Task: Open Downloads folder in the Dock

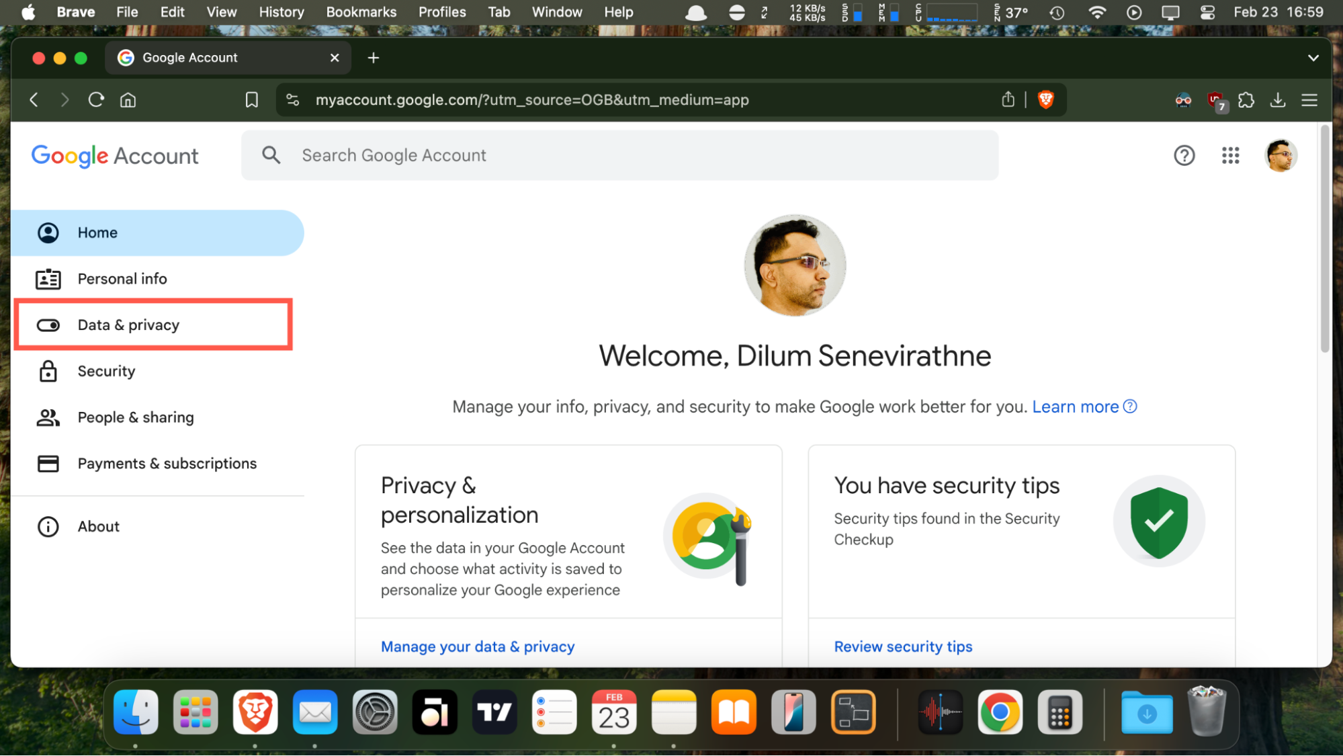Action: pos(1147,712)
